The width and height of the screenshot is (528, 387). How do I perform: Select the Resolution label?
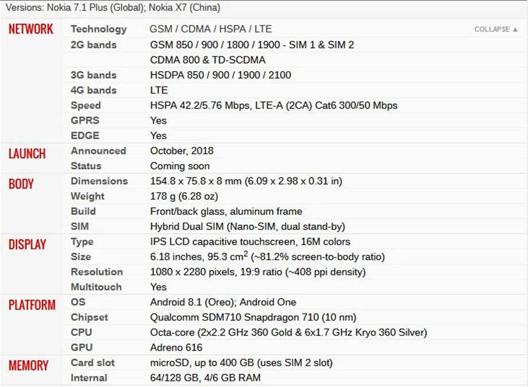96,272
